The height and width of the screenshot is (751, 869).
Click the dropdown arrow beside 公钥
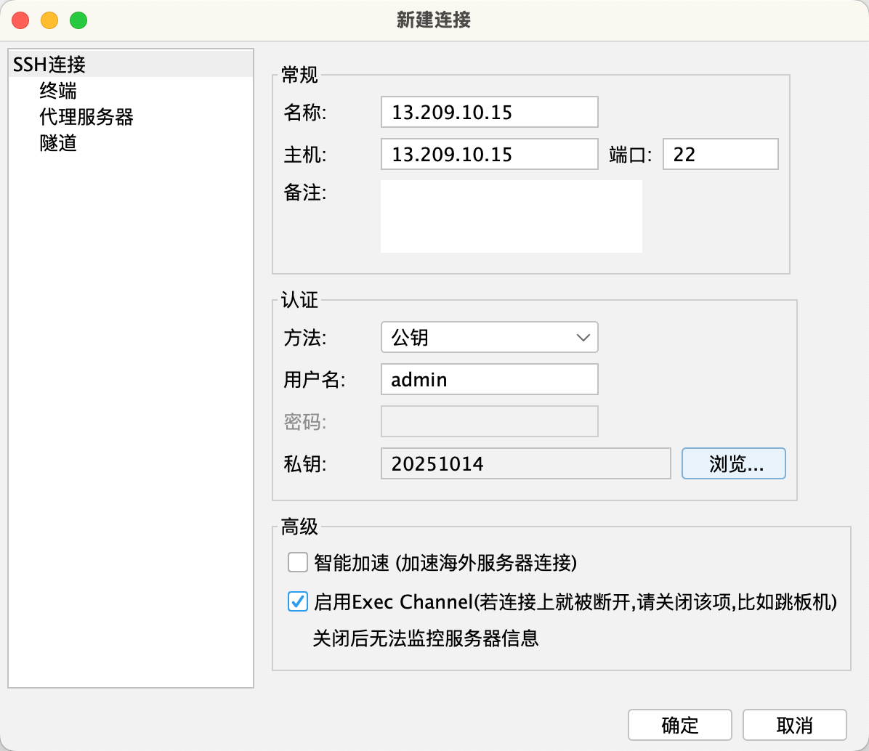point(583,338)
